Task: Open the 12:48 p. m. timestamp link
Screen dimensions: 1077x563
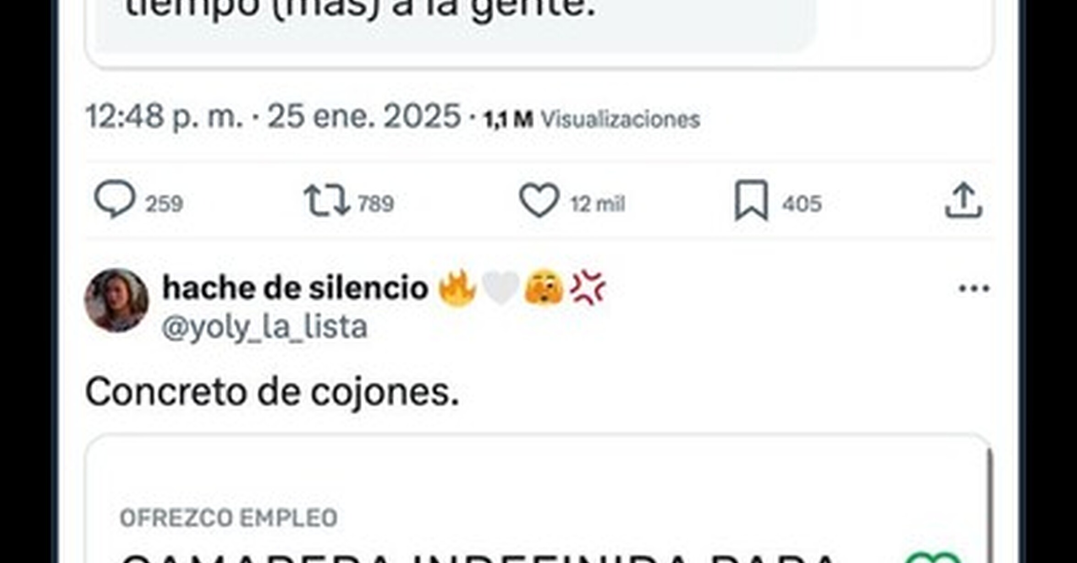Action: [x=164, y=116]
